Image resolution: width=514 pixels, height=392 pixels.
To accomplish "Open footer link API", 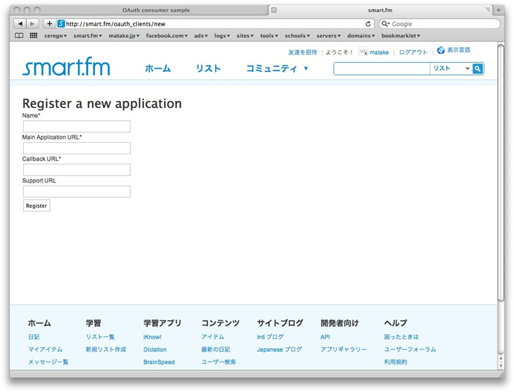I will tap(325, 337).
